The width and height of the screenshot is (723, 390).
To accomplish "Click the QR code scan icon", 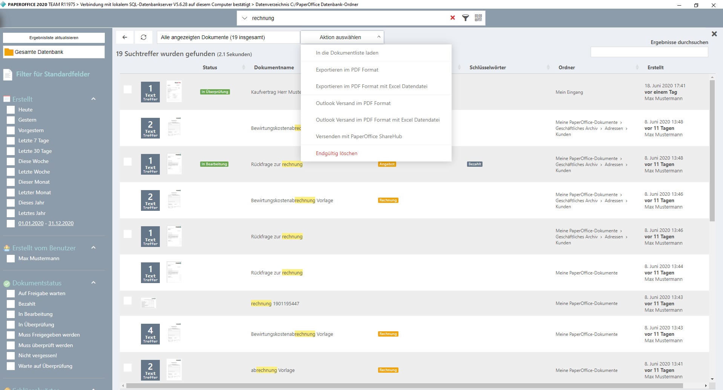I will pos(478,18).
